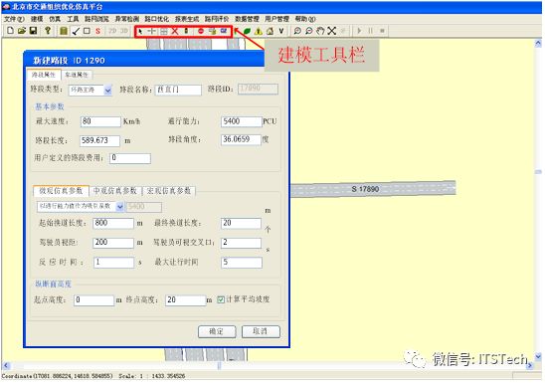Switch to 3D view in the toolbar
The image size is (545, 384).
123,31
